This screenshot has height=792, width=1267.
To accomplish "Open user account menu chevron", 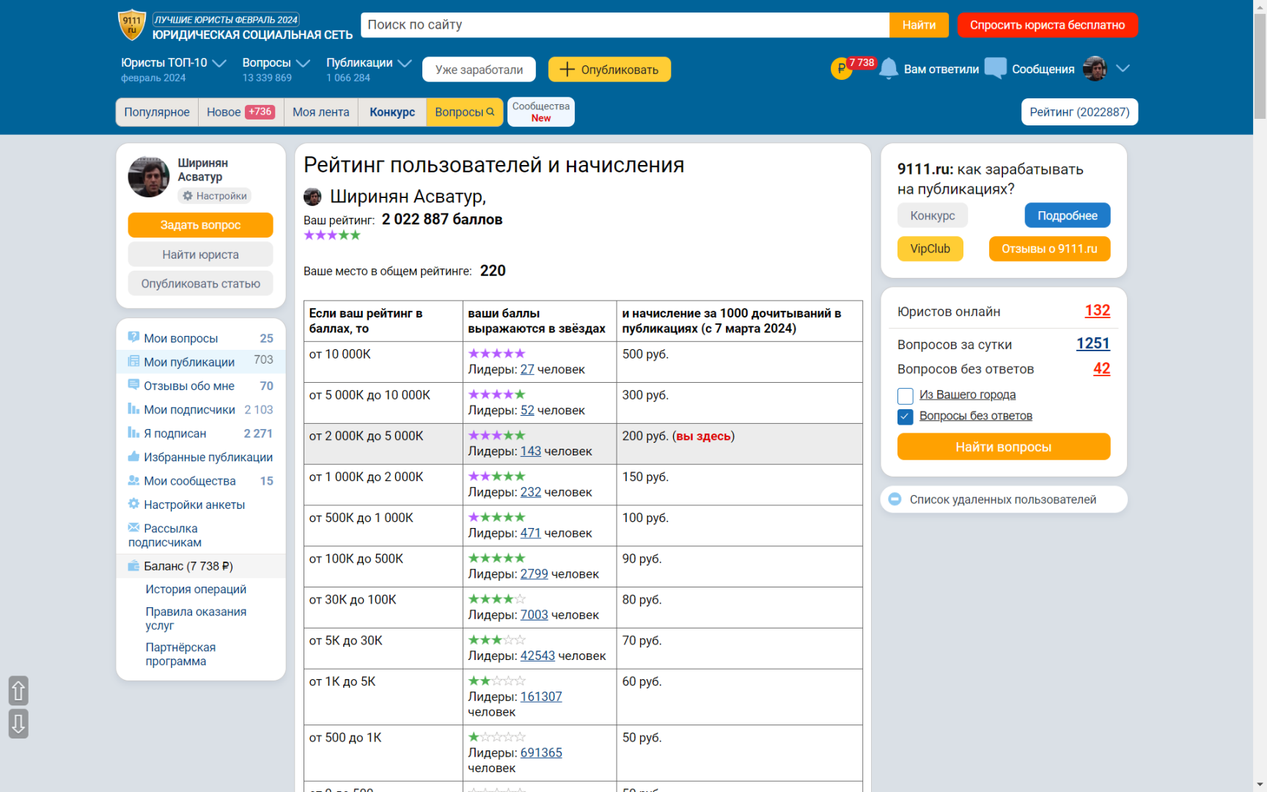I will 1123,68.
